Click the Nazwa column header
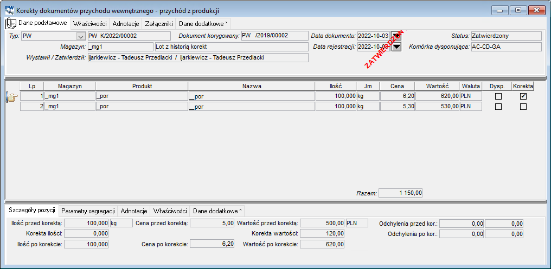The height and width of the screenshot is (269, 551). tap(252, 86)
